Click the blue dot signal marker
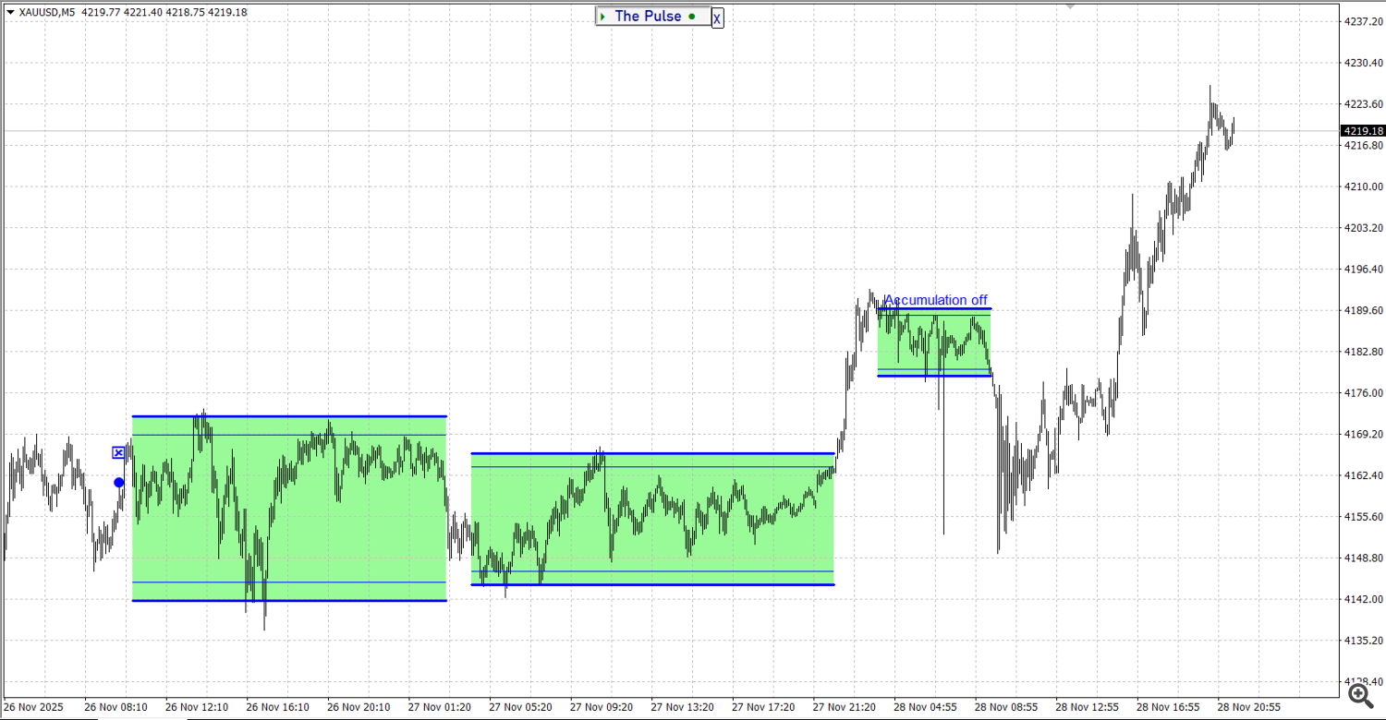 [119, 482]
